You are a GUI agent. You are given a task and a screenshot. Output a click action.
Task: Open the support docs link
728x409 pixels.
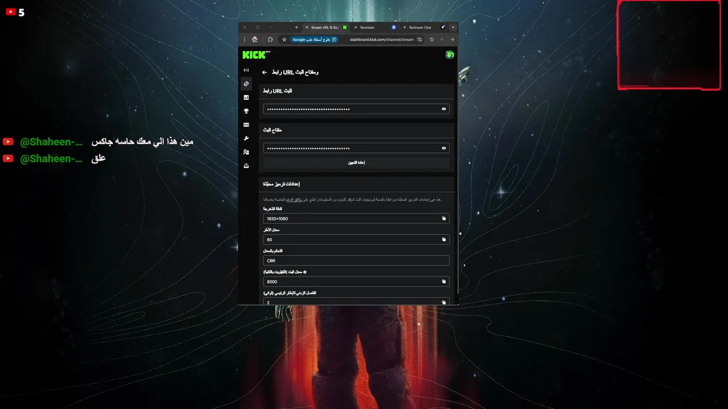pyautogui.click(x=293, y=199)
